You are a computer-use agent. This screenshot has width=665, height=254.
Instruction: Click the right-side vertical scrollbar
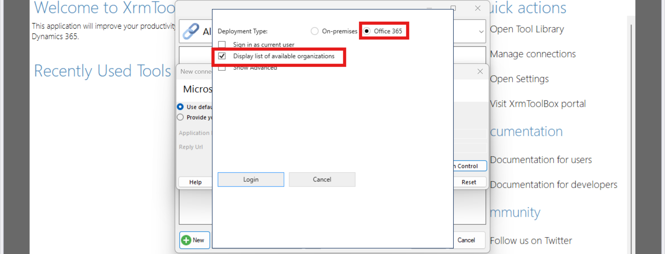631,138
